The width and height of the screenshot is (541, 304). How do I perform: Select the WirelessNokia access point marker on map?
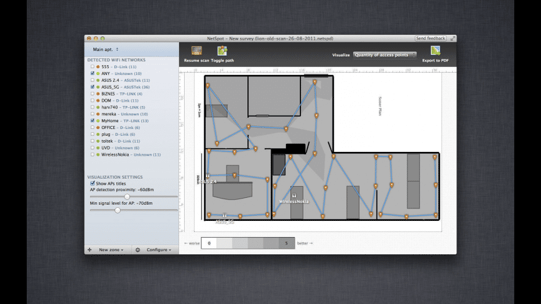(x=294, y=195)
